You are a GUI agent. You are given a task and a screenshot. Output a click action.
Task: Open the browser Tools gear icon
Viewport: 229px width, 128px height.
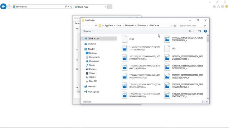[223, 6]
